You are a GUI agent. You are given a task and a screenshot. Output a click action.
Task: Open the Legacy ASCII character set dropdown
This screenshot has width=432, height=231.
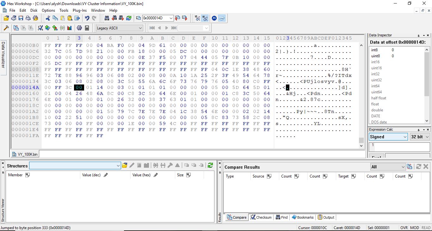coord(140,28)
